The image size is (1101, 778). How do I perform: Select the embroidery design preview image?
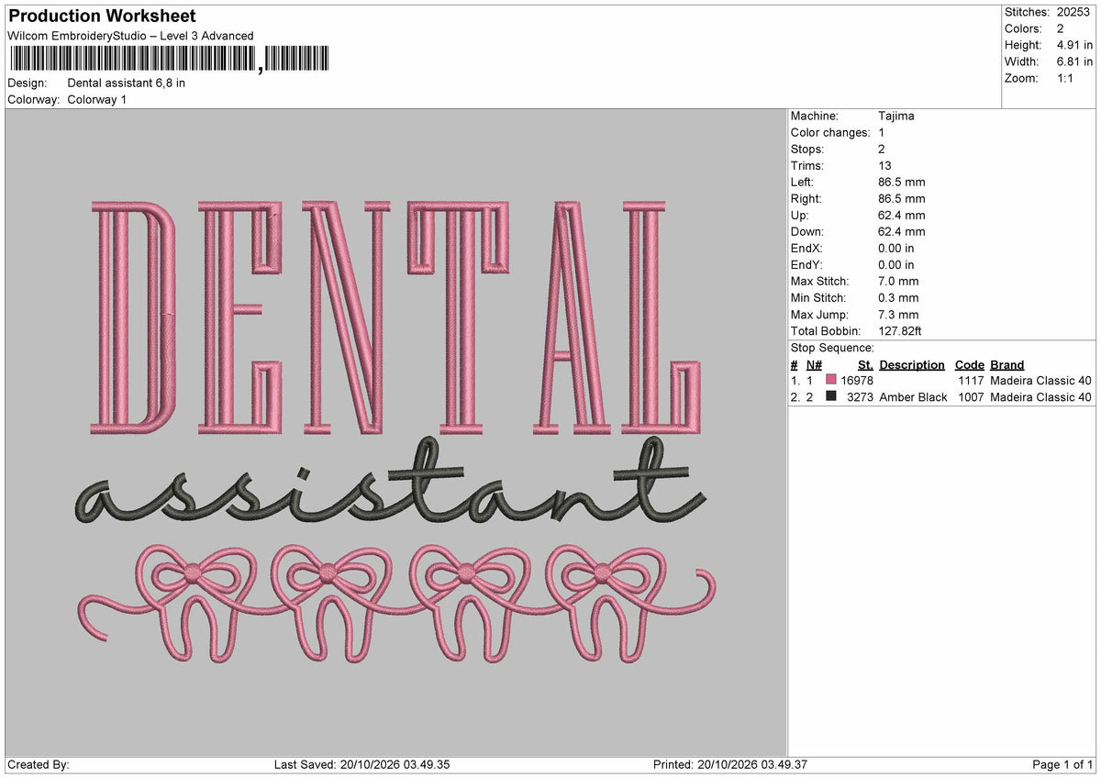tap(395, 432)
